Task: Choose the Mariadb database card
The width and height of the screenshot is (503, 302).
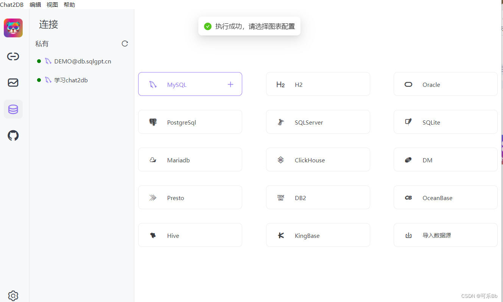Action: pos(190,160)
